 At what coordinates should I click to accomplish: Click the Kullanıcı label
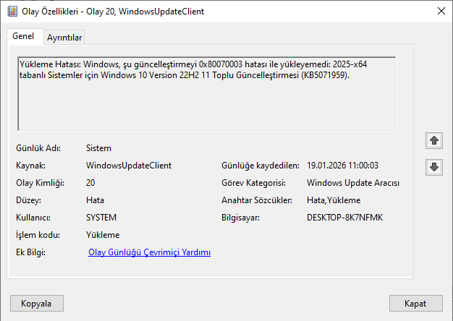pos(33,218)
